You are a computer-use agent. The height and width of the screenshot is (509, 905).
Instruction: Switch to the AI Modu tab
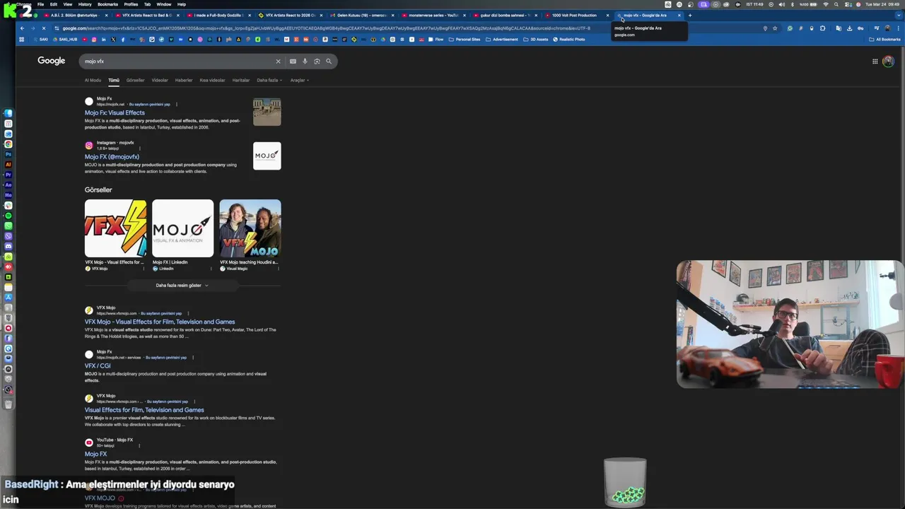(93, 80)
